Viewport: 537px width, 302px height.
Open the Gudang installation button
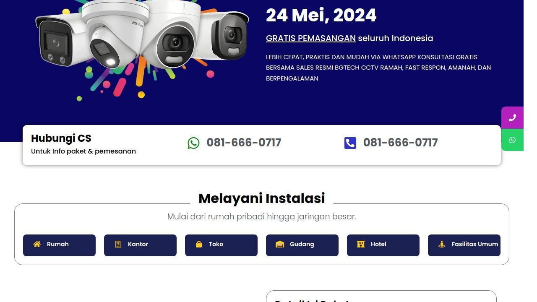tap(302, 245)
